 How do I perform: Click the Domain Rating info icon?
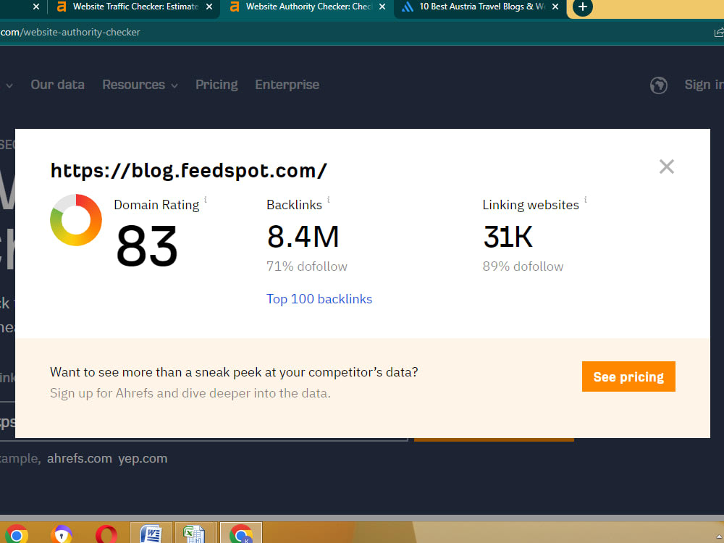[x=206, y=200]
